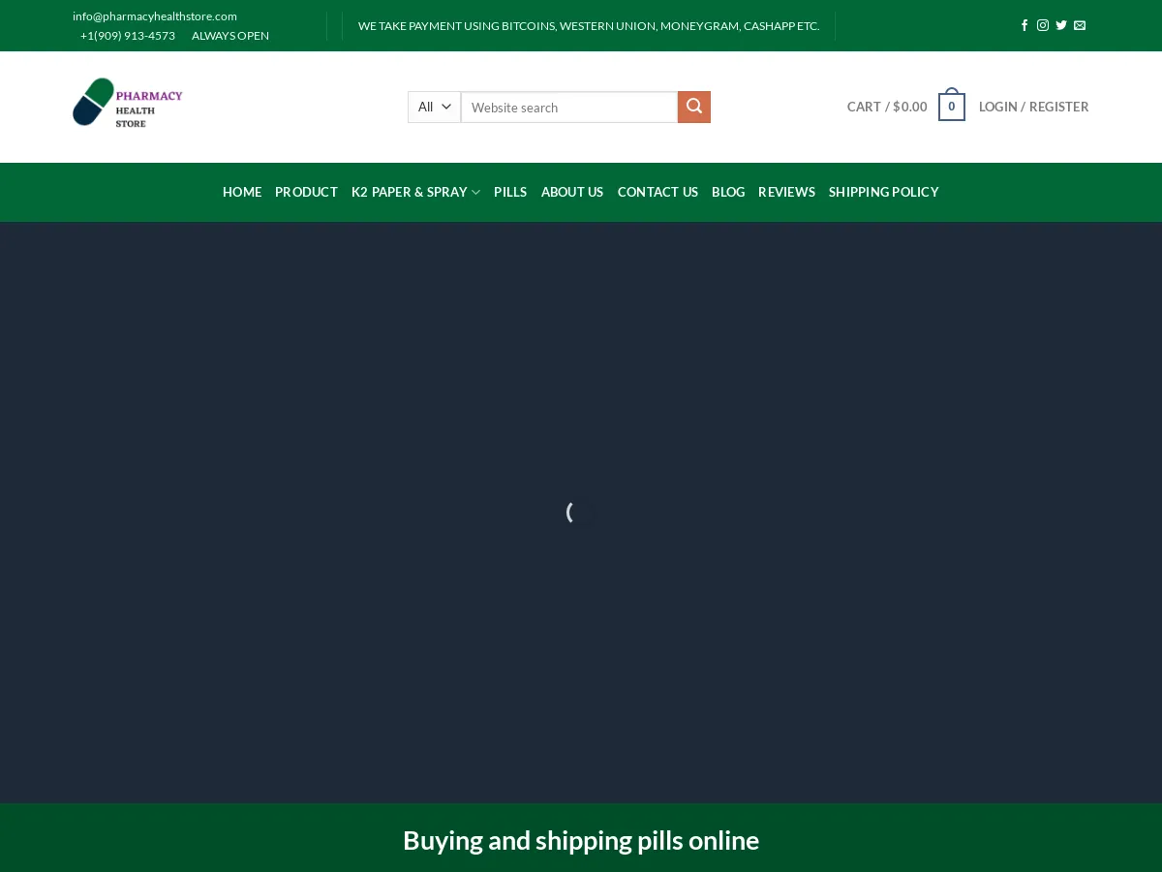The image size is (1162, 872).
Task: Open the All categories search dropdown
Action: click(x=434, y=107)
